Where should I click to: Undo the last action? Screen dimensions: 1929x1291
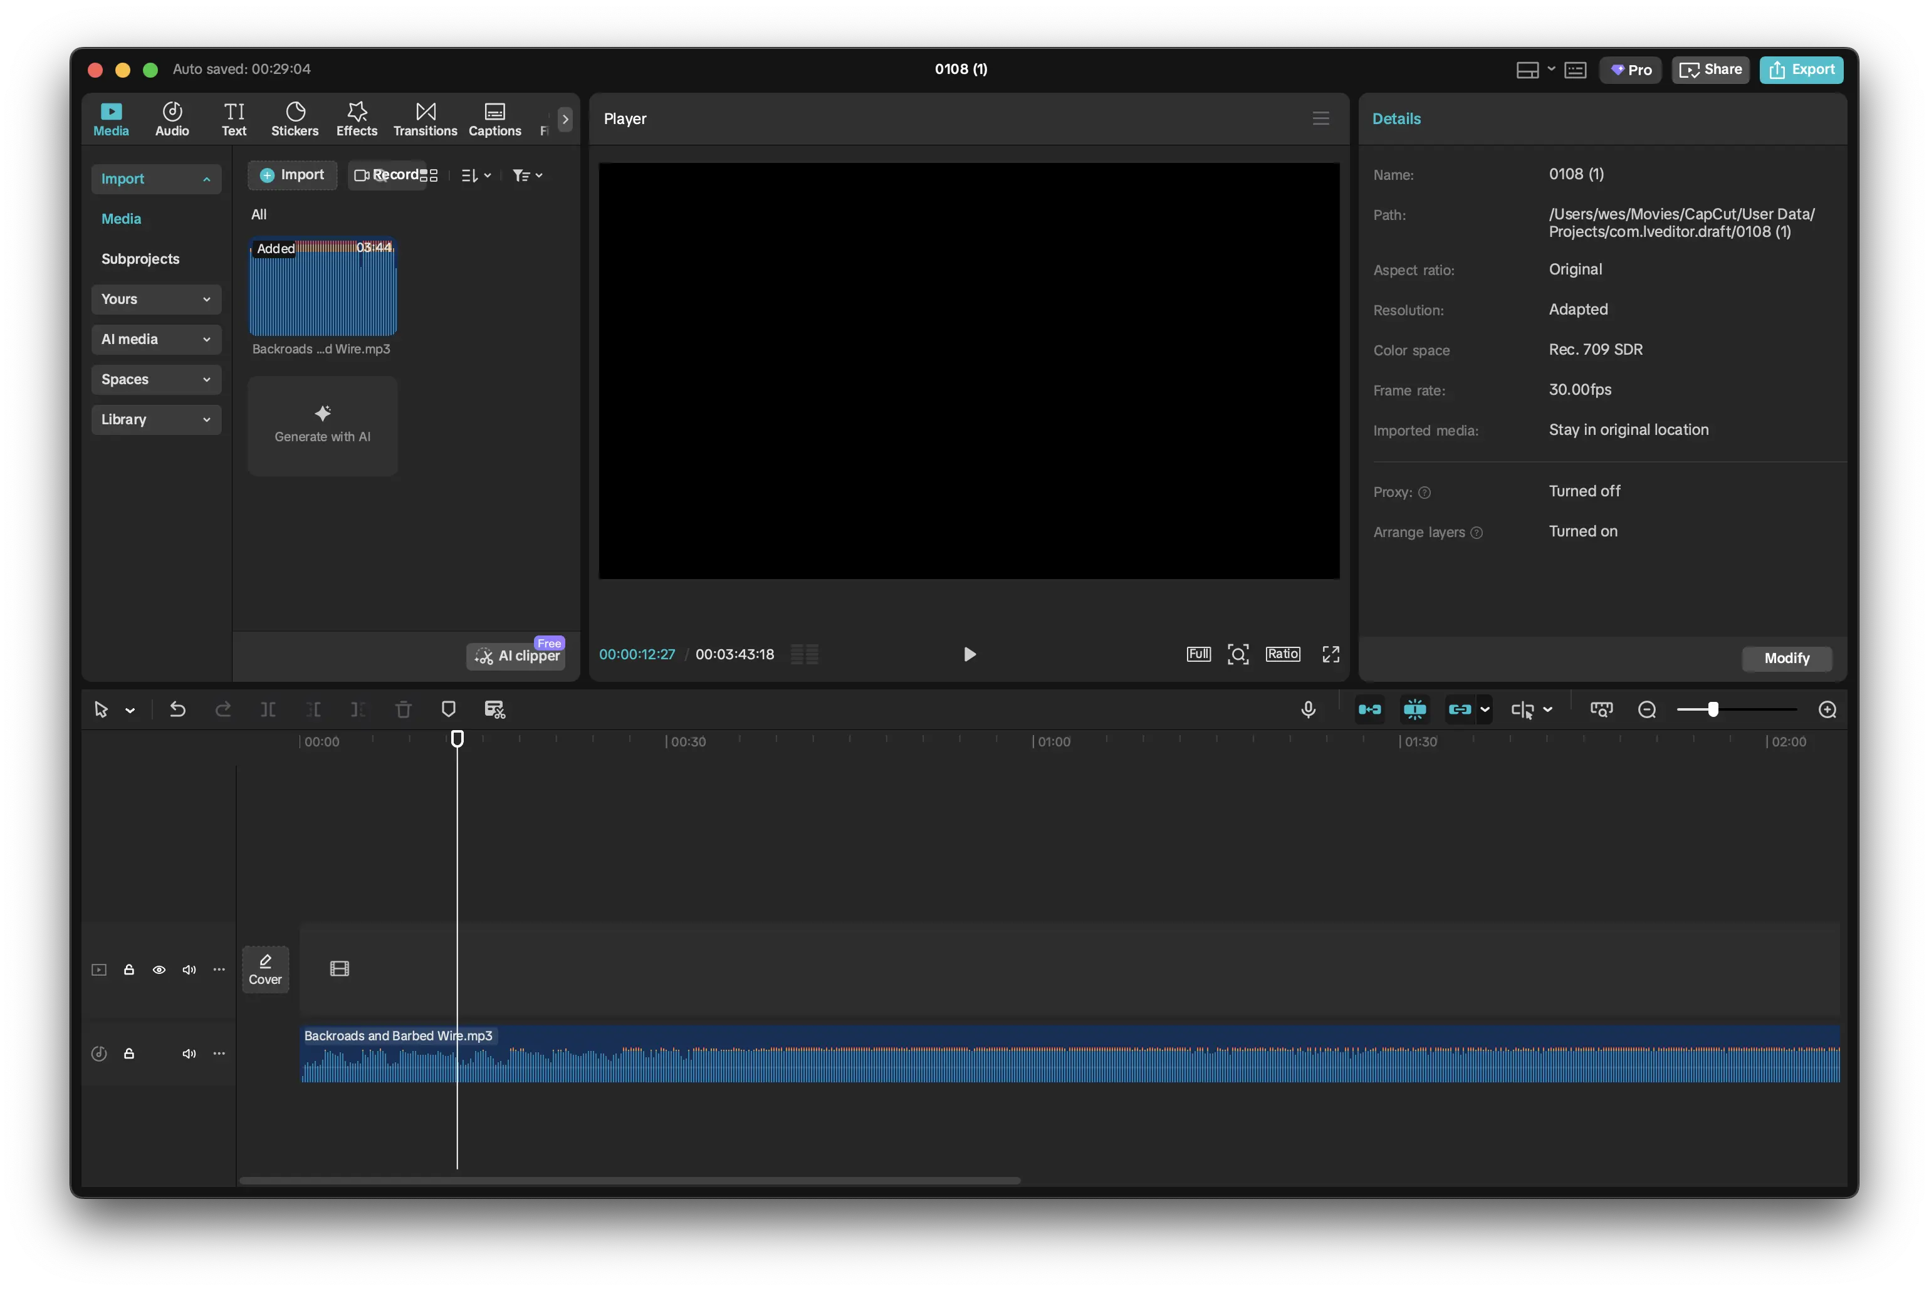[178, 709]
